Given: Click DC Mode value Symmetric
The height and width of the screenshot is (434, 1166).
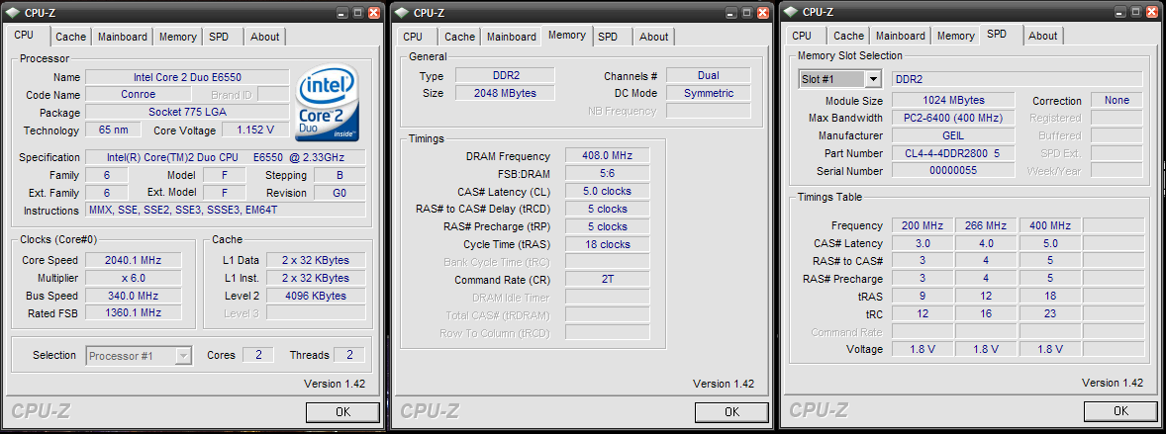Looking at the screenshot, I should [x=709, y=94].
